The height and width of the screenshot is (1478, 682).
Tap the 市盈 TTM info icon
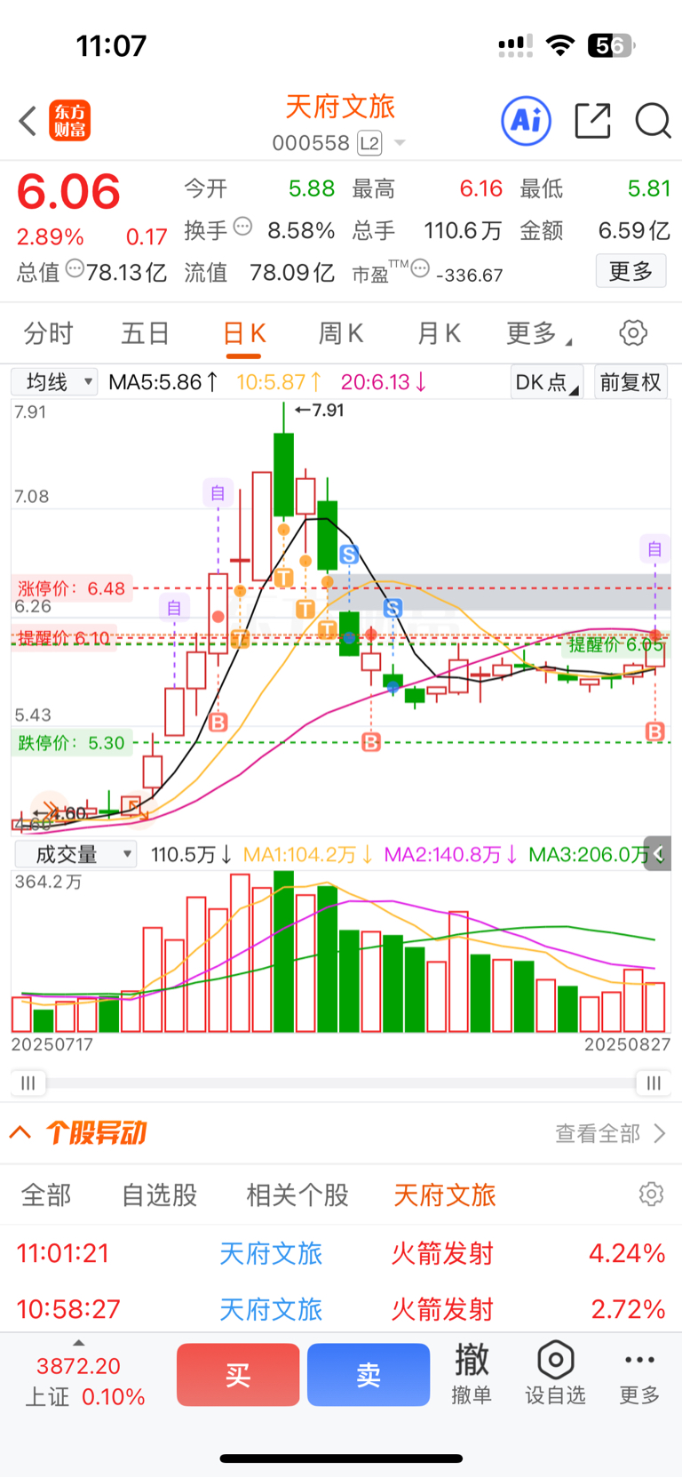pos(420,268)
